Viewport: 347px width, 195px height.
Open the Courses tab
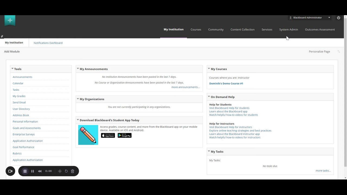(x=196, y=30)
